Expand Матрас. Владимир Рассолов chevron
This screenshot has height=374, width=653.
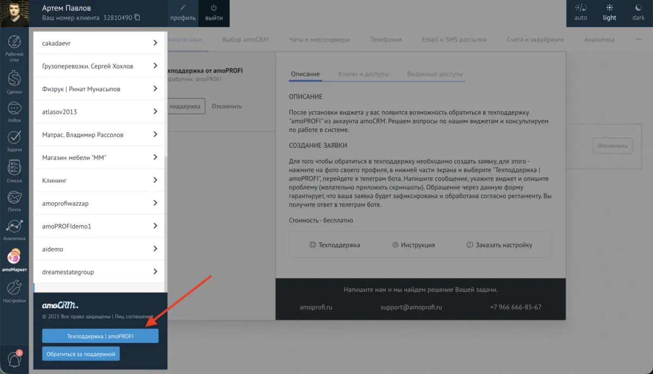[x=155, y=134]
